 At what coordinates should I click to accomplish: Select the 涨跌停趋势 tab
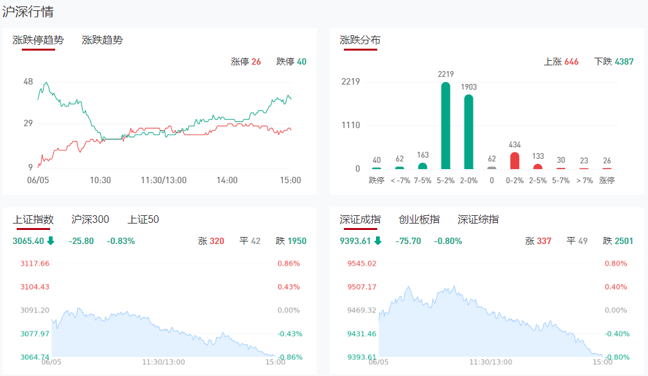[38, 40]
